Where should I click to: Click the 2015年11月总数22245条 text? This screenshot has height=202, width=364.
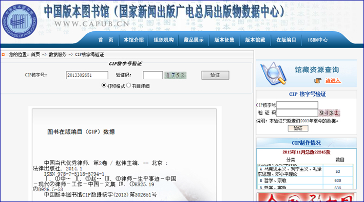coord(306,152)
